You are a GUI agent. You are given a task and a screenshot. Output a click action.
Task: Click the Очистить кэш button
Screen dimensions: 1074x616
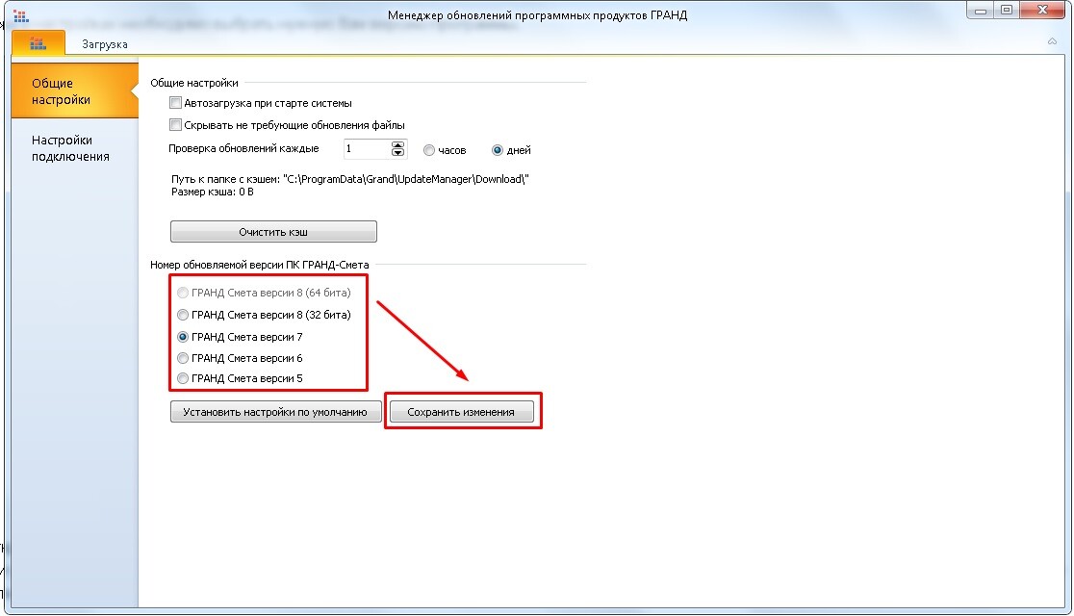273,232
